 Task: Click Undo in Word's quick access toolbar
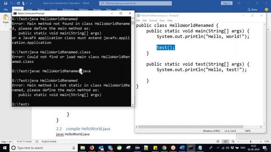11,3
